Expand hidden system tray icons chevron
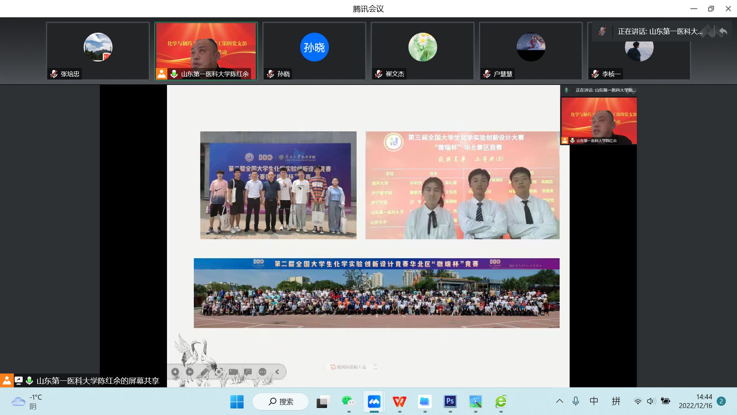737x415 pixels. click(559, 401)
